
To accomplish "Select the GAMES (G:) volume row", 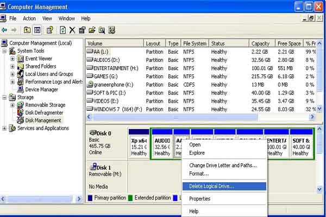I will click(105, 76).
